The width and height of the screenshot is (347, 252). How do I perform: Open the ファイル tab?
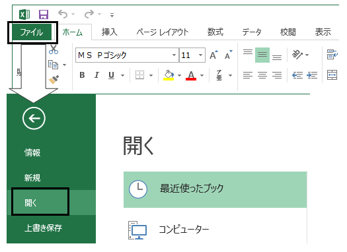[32, 32]
